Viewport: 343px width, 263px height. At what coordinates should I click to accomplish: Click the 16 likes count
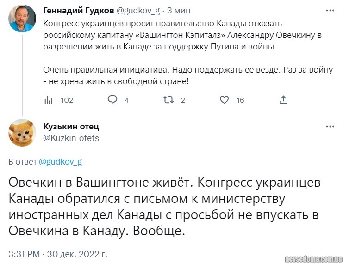tap(240, 100)
